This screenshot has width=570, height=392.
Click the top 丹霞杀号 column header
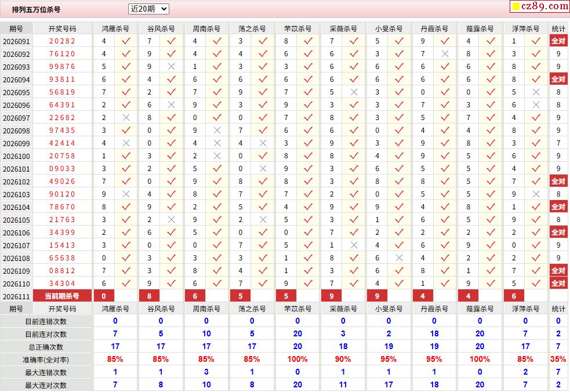434,29
